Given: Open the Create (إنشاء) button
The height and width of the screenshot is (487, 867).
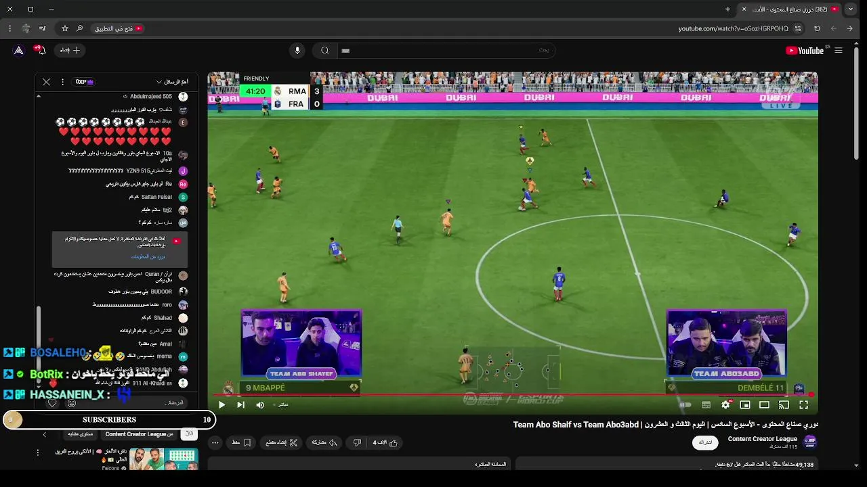Looking at the screenshot, I should point(70,50).
